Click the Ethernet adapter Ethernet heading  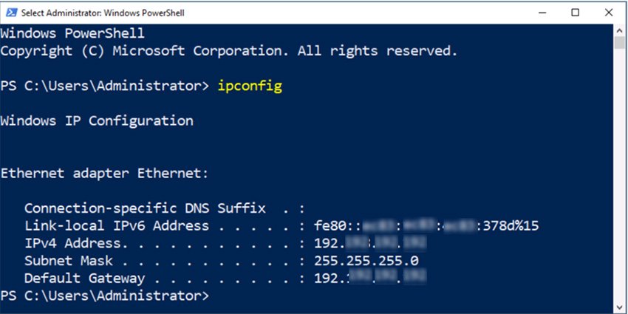[x=105, y=174]
